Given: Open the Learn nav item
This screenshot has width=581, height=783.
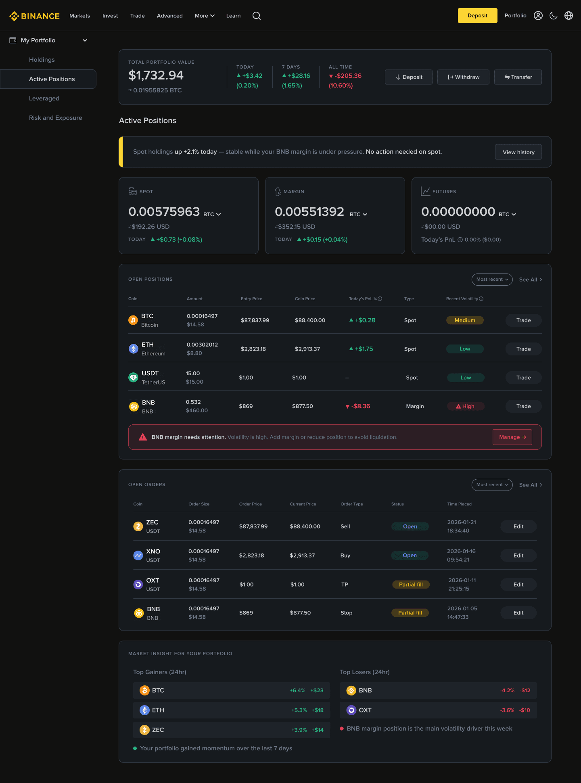Looking at the screenshot, I should (233, 16).
